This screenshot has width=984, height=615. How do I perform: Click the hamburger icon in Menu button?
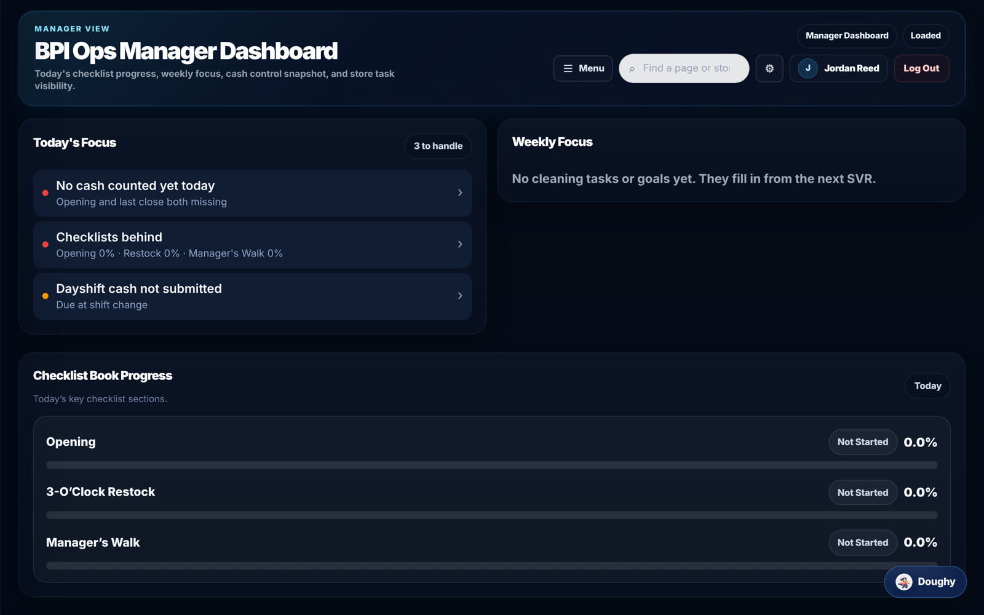click(568, 68)
